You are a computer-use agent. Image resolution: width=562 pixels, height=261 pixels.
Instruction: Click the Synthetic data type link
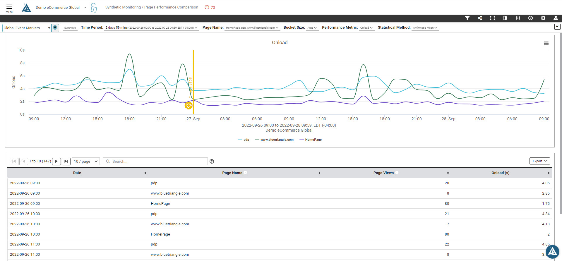70,28
